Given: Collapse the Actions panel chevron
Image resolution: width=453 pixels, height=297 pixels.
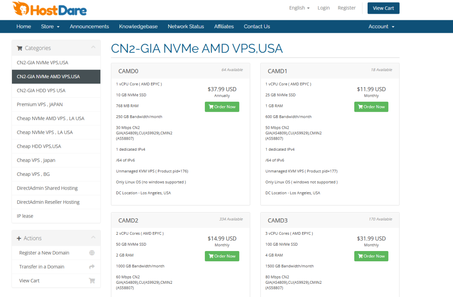Looking at the screenshot, I should [93, 237].
